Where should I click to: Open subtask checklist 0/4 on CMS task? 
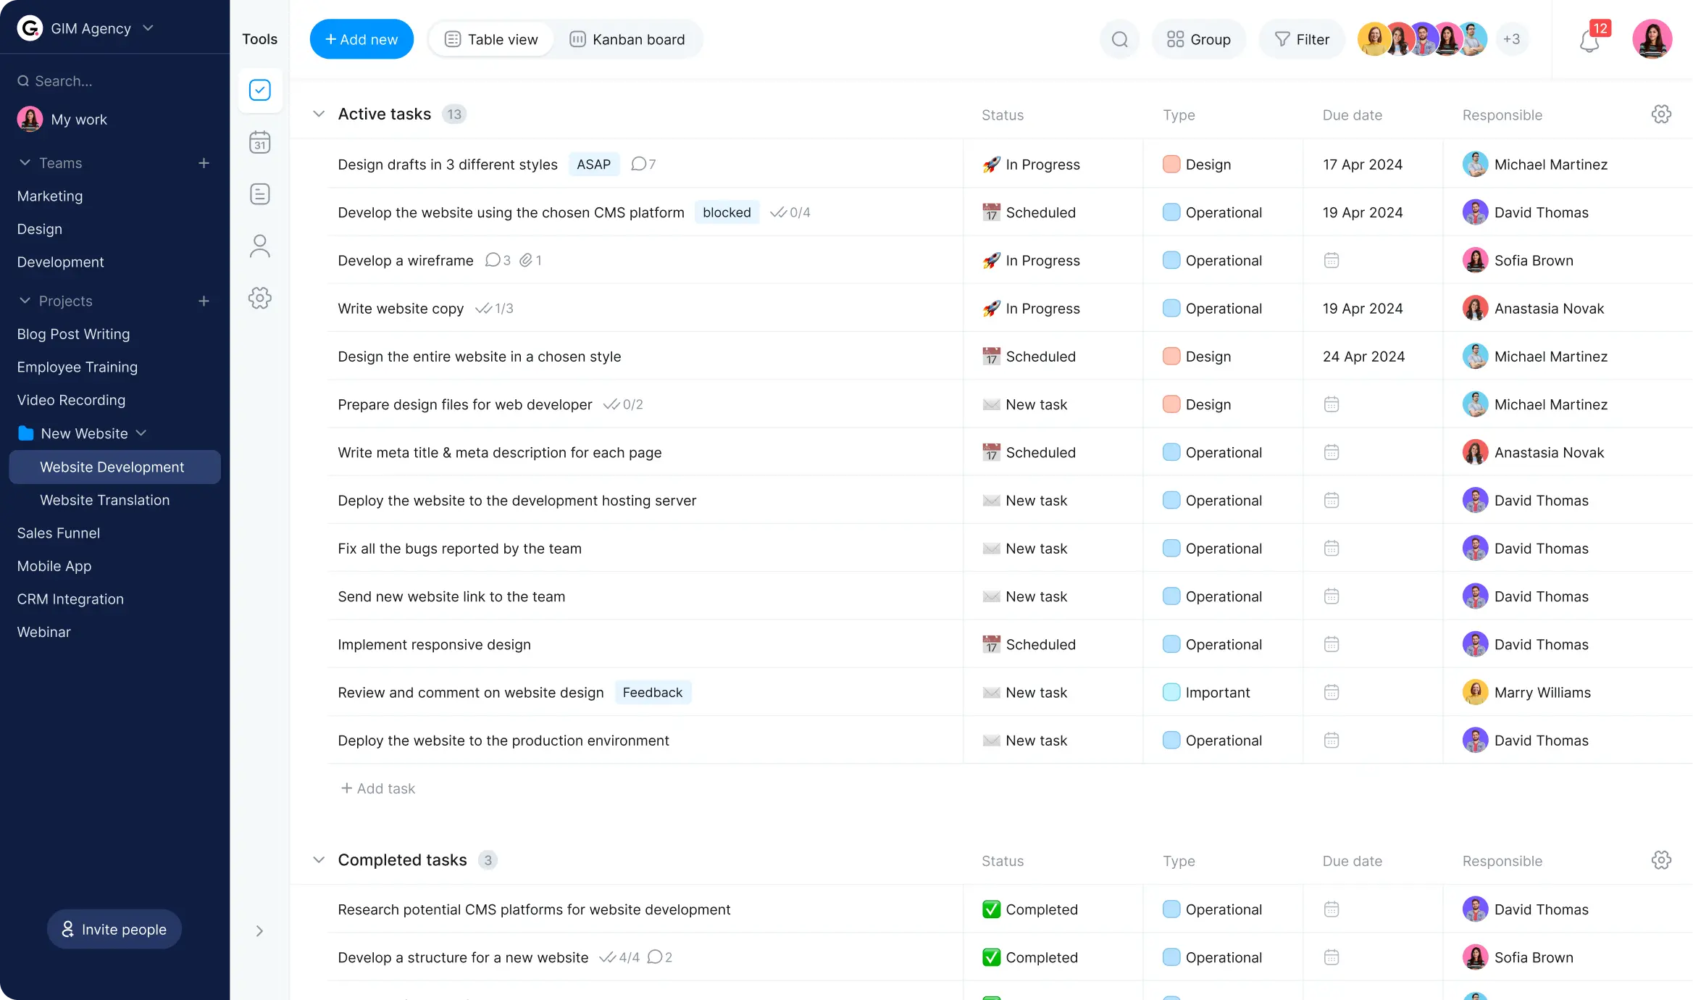coord(790,212)
